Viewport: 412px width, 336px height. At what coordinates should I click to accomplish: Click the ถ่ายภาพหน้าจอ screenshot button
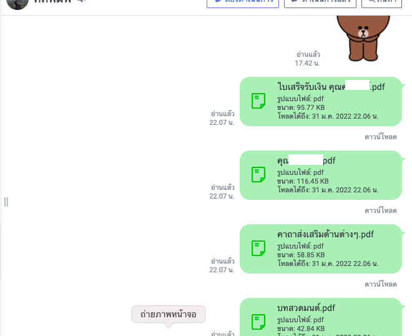point(169,314)
